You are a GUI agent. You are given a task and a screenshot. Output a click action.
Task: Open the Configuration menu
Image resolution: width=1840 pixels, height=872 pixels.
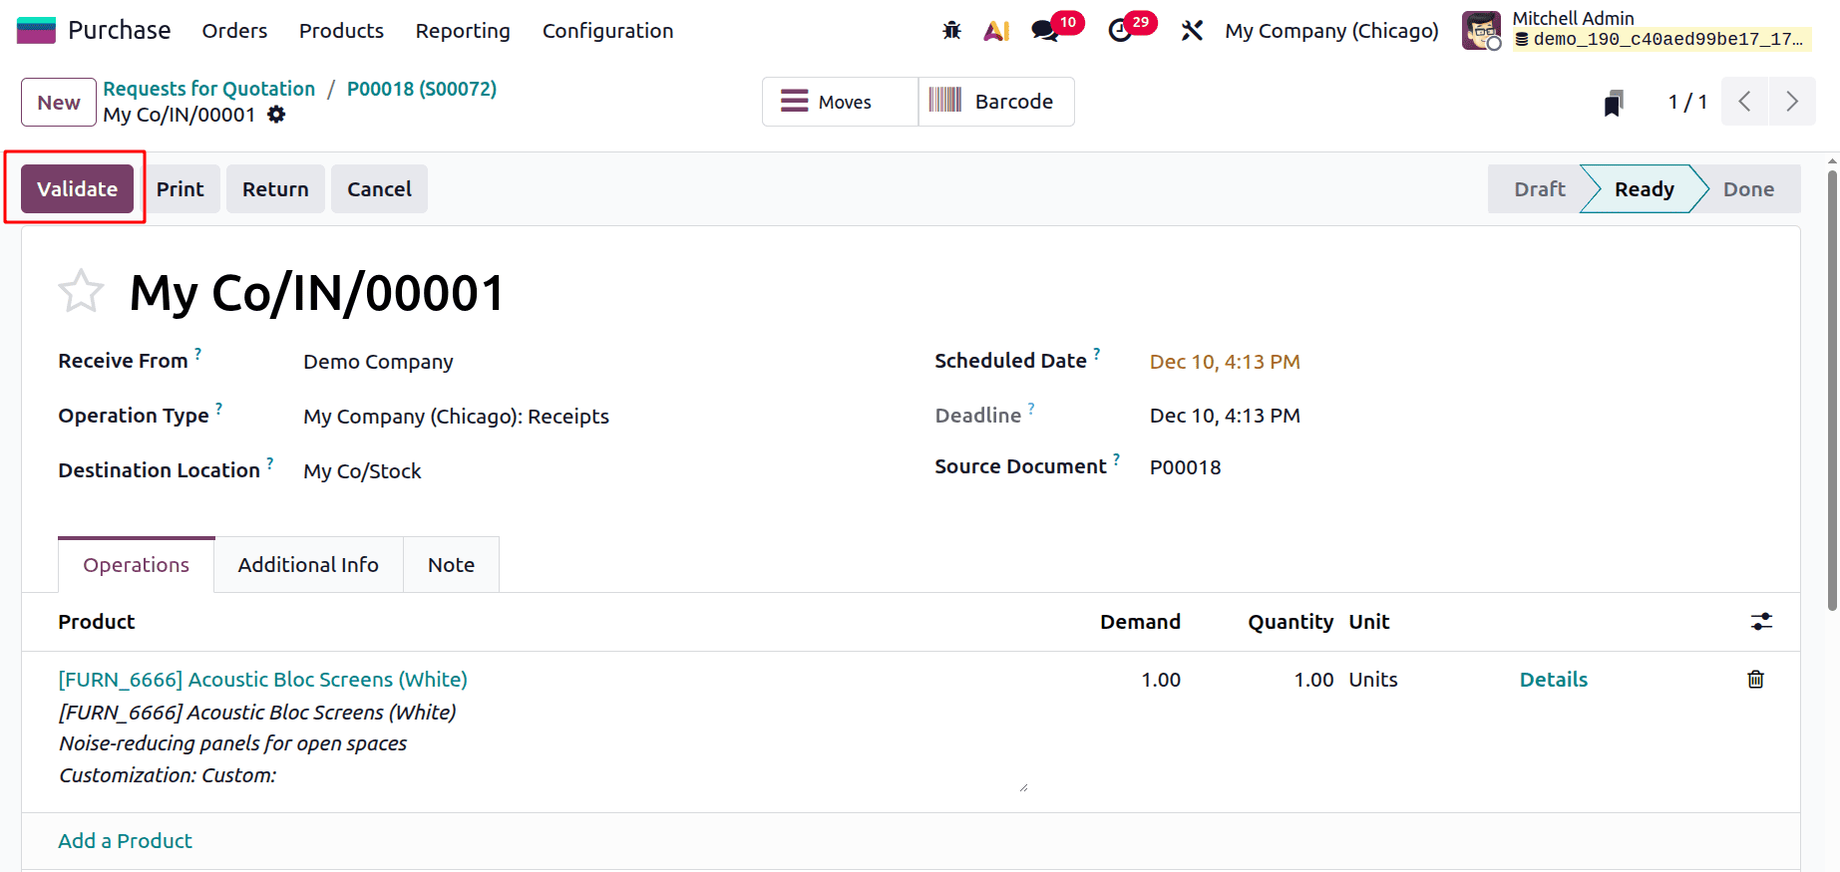pyautogui.click(x=607, y=31)
